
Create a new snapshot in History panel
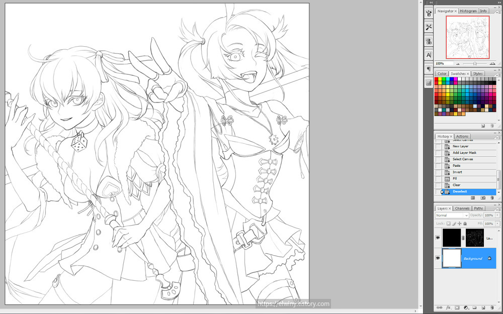point(483,198)
